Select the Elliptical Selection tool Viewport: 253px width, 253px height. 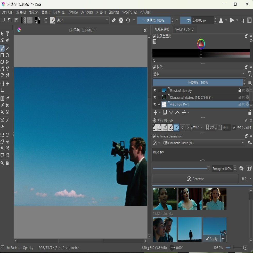tap(7, 135)
